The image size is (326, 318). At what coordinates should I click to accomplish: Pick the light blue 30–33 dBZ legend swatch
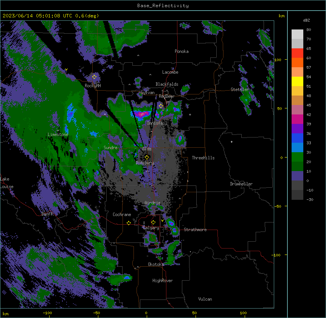297,147
